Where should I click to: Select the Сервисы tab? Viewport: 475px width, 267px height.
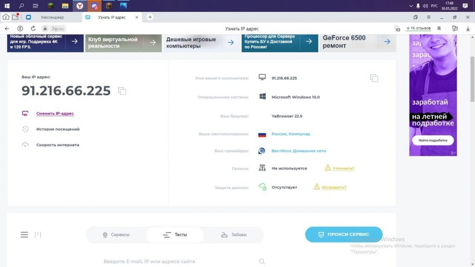116,235
